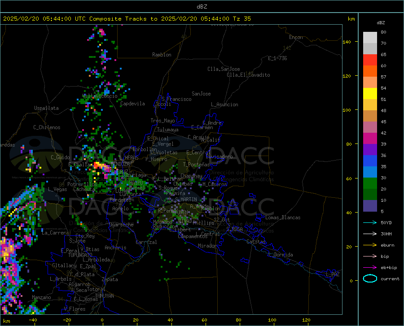Click the yellow eburn arrow in the legend
Viewport: 404px width, 326px height.
coord(370,245)
